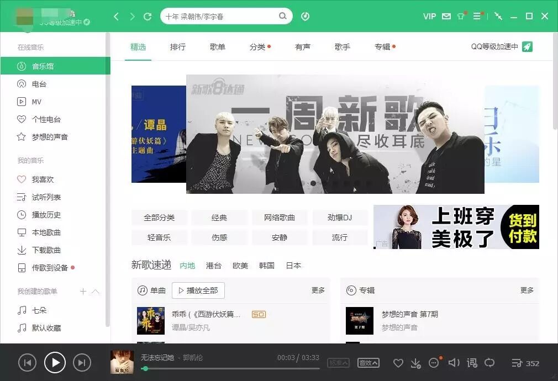This screenshot has width=558, height=381.
Task: Click the 经典 category button
Action: tap(219, 218)
